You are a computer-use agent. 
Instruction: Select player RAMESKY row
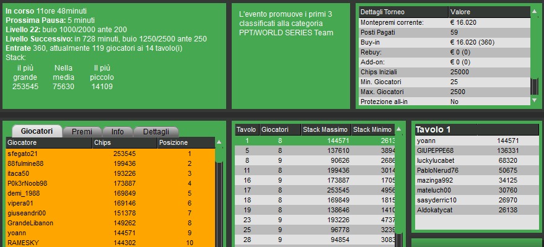(x=110, y=243)
